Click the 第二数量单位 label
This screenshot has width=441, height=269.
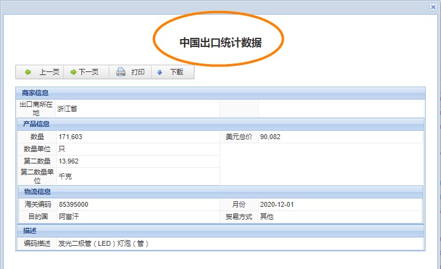point(37,176)
